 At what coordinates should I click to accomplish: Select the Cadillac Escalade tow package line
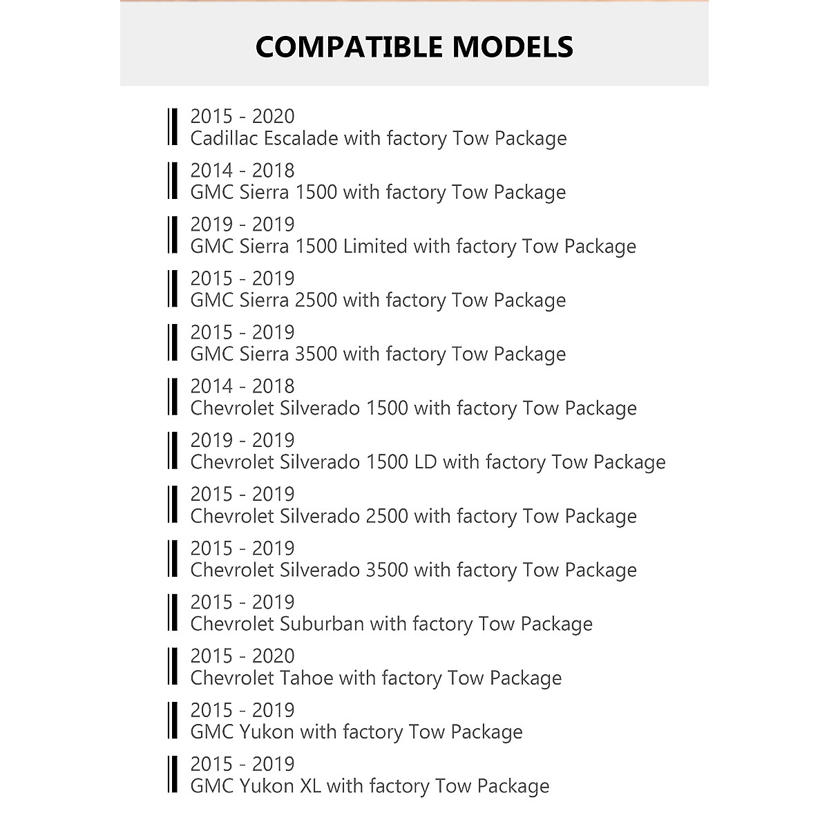pos(379,139)
